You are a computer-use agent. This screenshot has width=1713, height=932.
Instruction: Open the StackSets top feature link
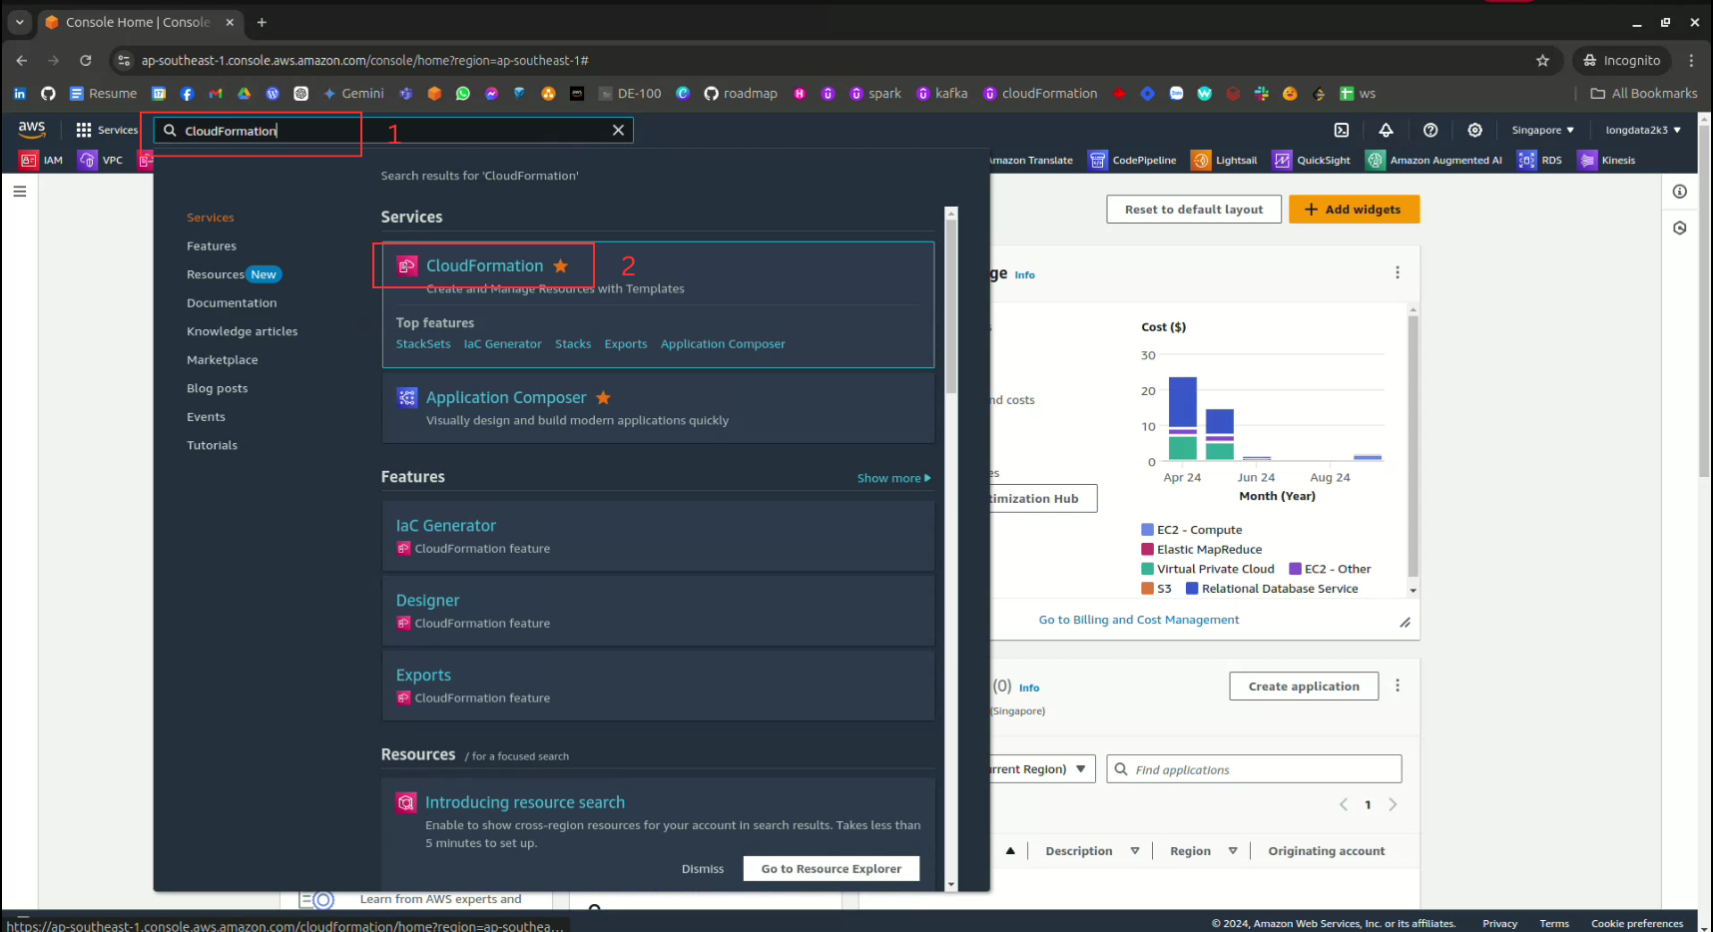[x=423, y=344]
